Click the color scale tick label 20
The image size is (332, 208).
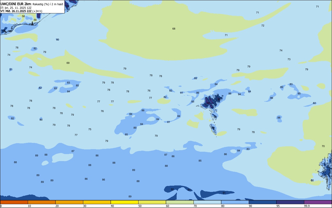tap(57, 206)
